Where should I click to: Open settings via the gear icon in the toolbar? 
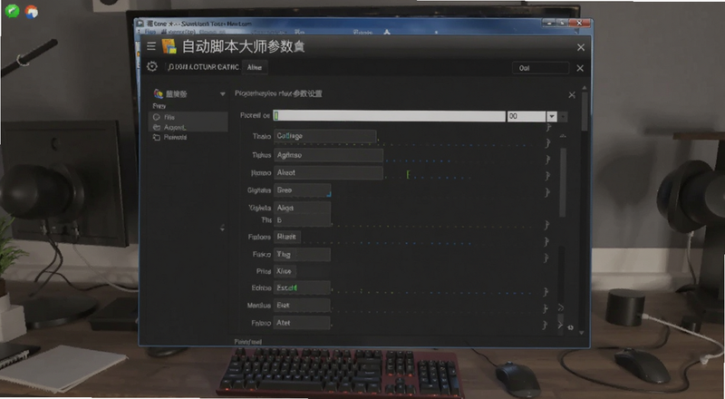pyautogui.click(x=152, y=67)
